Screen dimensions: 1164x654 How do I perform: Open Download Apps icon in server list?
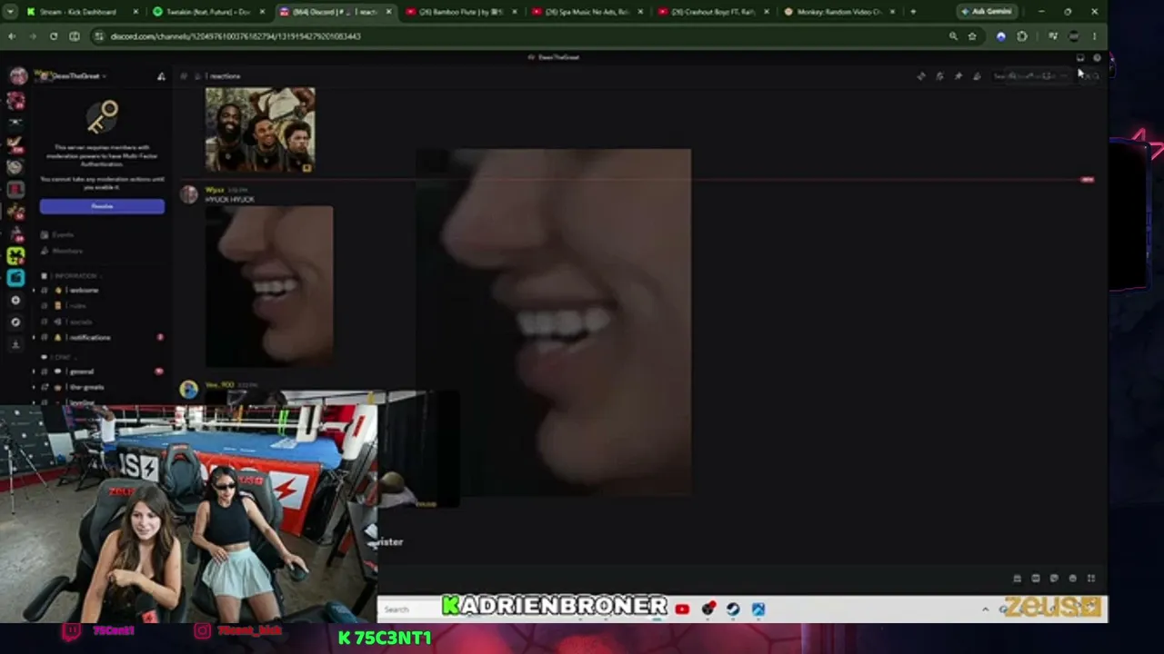[15, 343]
